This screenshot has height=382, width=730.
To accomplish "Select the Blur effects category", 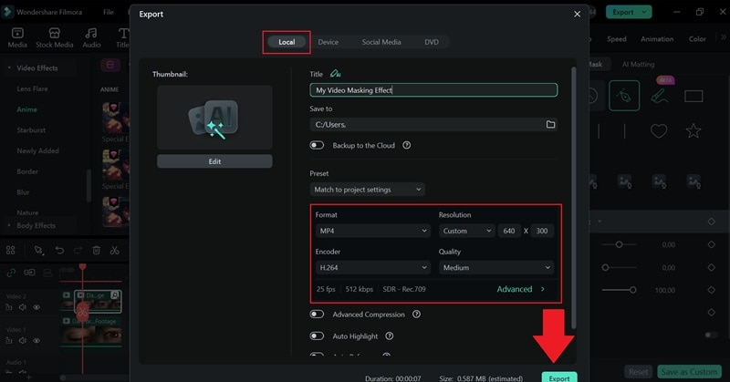I will coord(23,192).
